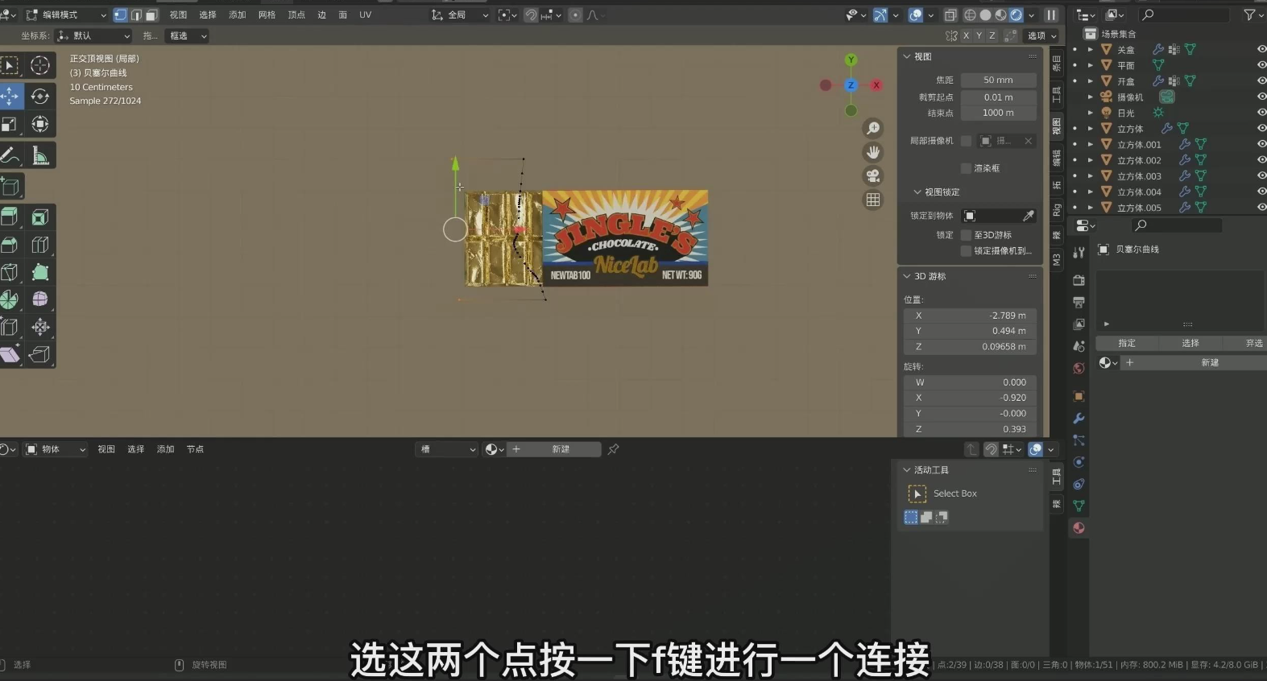Open the Modifier properties wrench tab
Viewport: 1267px width, 681px height.
pos(1079,419)
